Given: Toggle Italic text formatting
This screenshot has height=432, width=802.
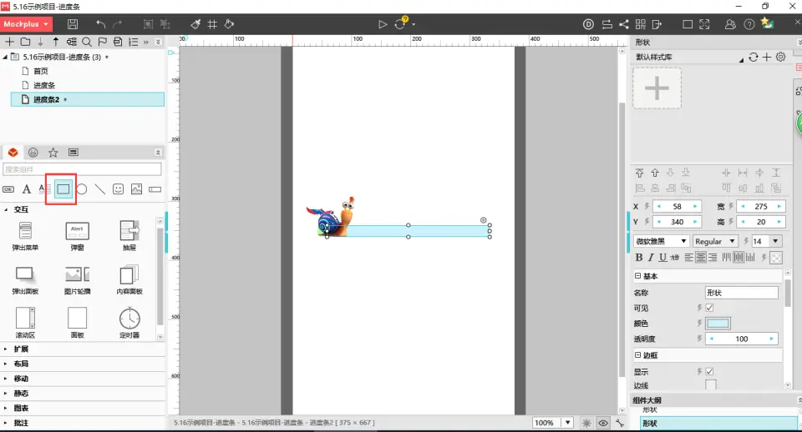Looking at the screenshot, I should (651, 258).
